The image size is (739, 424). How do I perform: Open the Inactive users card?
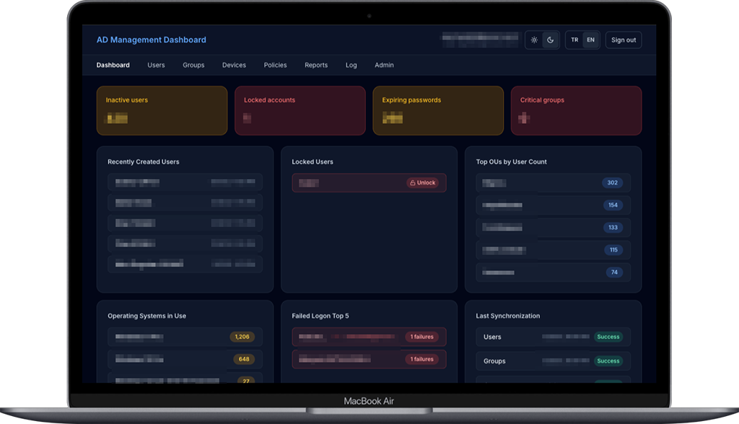[x=162, y=110]
